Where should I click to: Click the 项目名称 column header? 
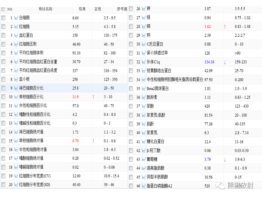46,9
